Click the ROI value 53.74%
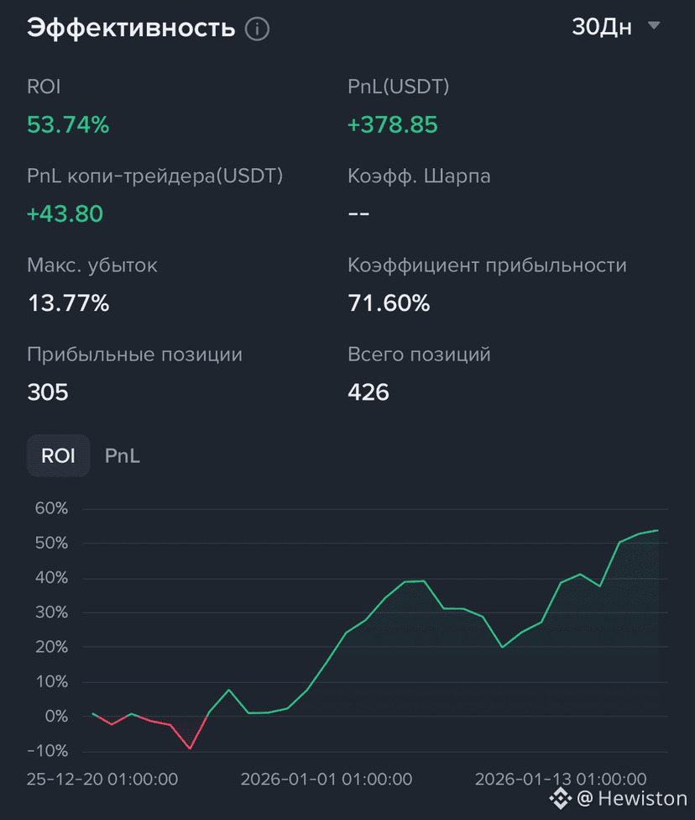Viewport: 695px width, 820px height. point(68,124)
